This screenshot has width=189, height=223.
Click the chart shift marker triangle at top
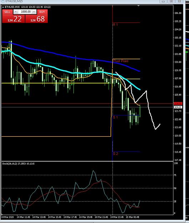coord(138,6)
